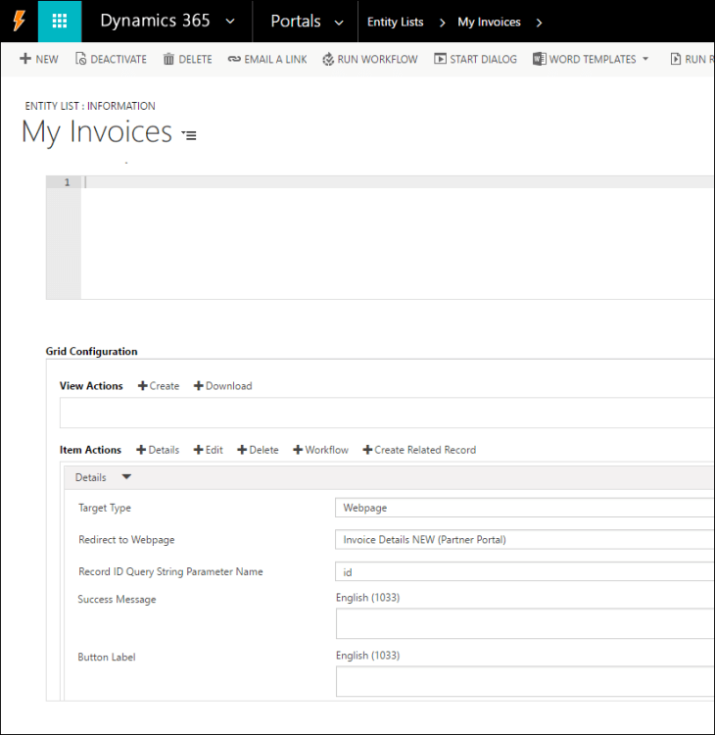Viewport: 715px width, 735px height.
Task: Click plus icon beside Workflow
Action: point(298,450)
